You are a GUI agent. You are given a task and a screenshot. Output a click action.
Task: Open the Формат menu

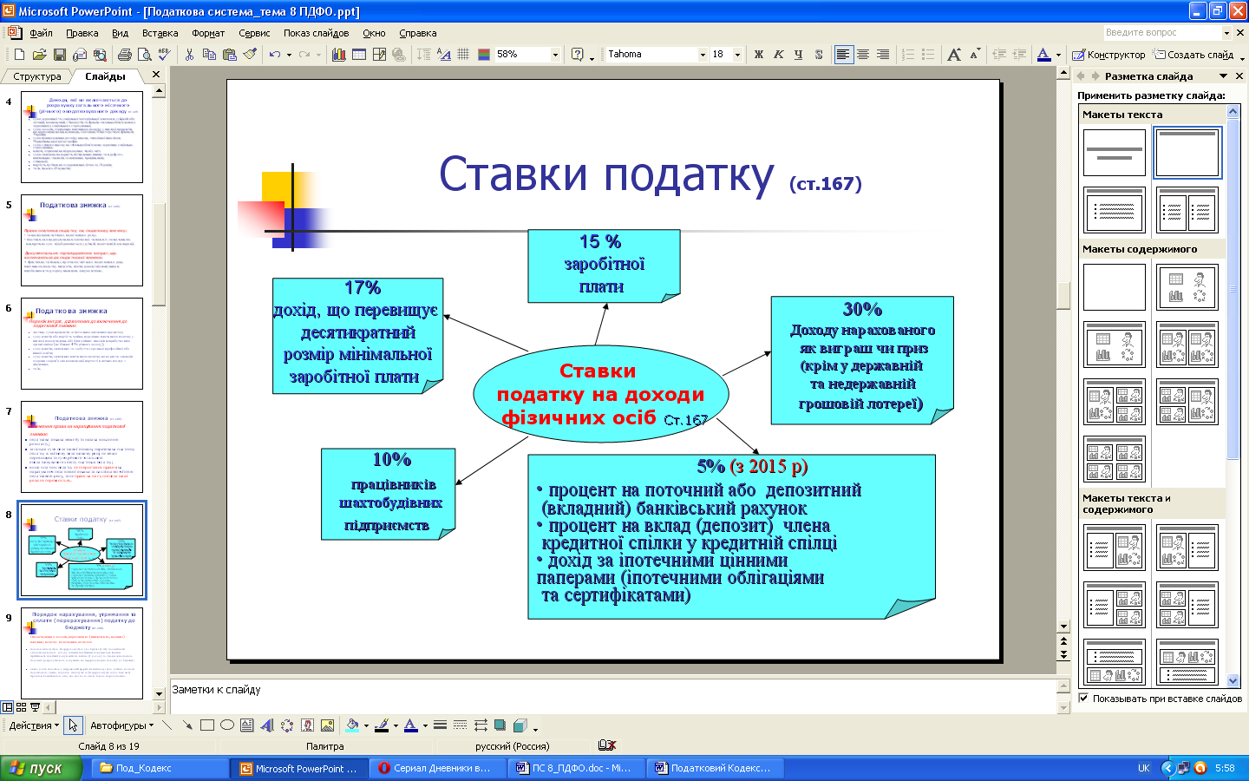click(208, 33)
